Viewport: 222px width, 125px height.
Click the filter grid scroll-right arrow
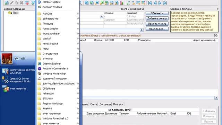click(x=142, y=30)
